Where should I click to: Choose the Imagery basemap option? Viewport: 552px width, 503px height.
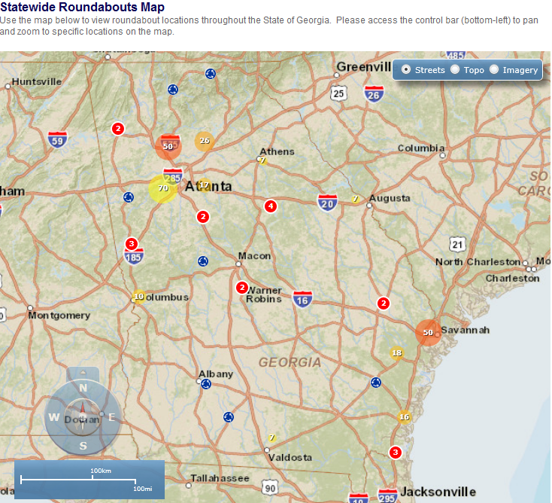(494, 69)
